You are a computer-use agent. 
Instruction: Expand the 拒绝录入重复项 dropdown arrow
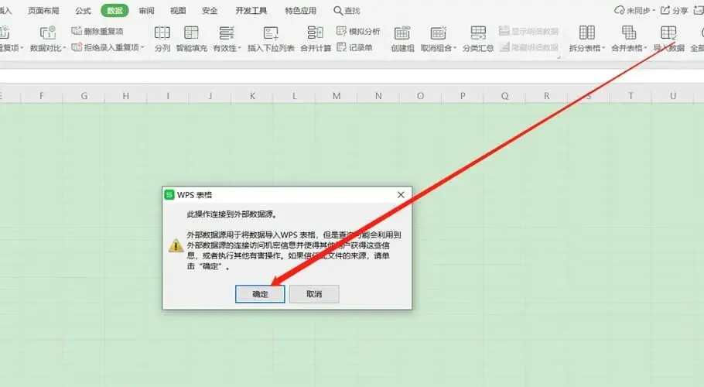coord(142,47)
